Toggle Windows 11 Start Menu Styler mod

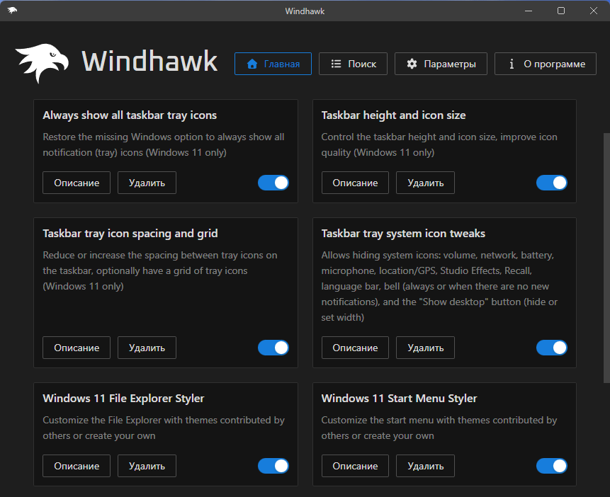[x=552, y=466]
